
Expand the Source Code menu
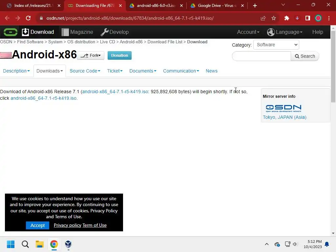[x=85, y=71]
